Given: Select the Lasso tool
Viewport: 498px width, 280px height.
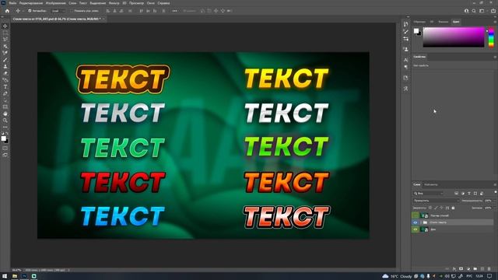Looking at the screenshot, I should coord(5,40).
